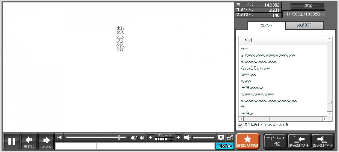Screen dimensions: 339x152
Task: Go to the next episode (次のエピソード)
Action: tap(323, 141)
